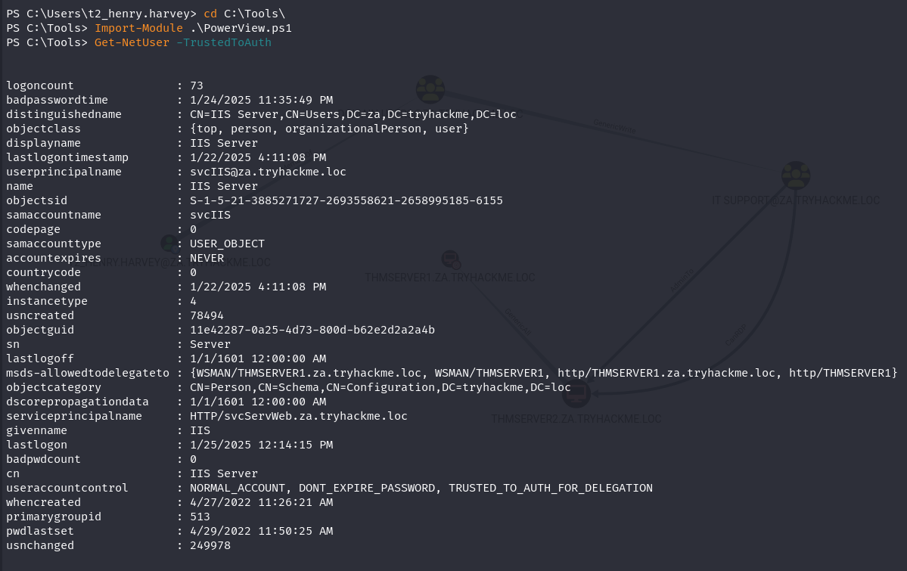Click the Get-NetUser command text

point(132,42)
